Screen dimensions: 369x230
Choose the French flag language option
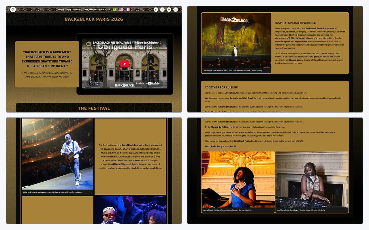click(128, 9)
